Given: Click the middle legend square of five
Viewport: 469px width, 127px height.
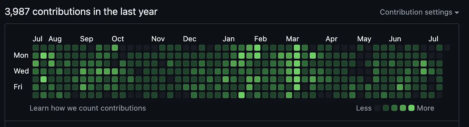Looking at the screenshot, I should click(x=394, y=108).
